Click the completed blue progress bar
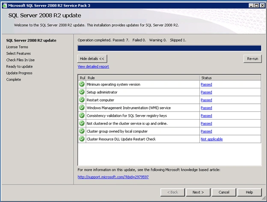Screen dimensions: 267x202 click(x=169, y=48)
